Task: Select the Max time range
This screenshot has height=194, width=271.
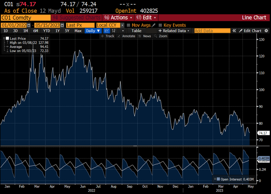Action: pos(78,31)
